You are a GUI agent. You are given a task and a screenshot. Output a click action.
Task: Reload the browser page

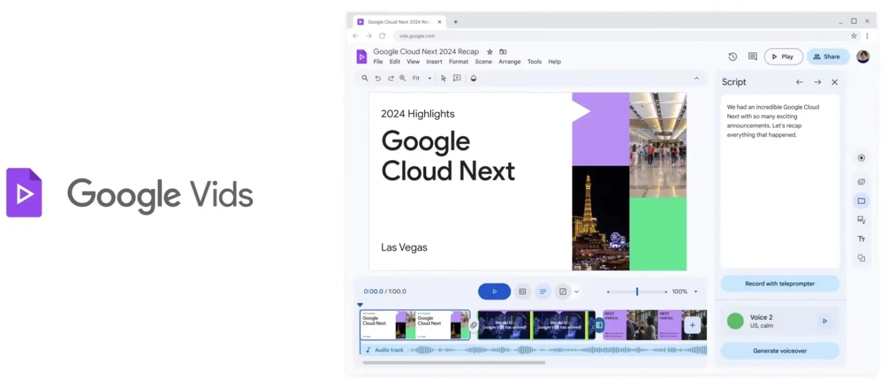[382, 36]
